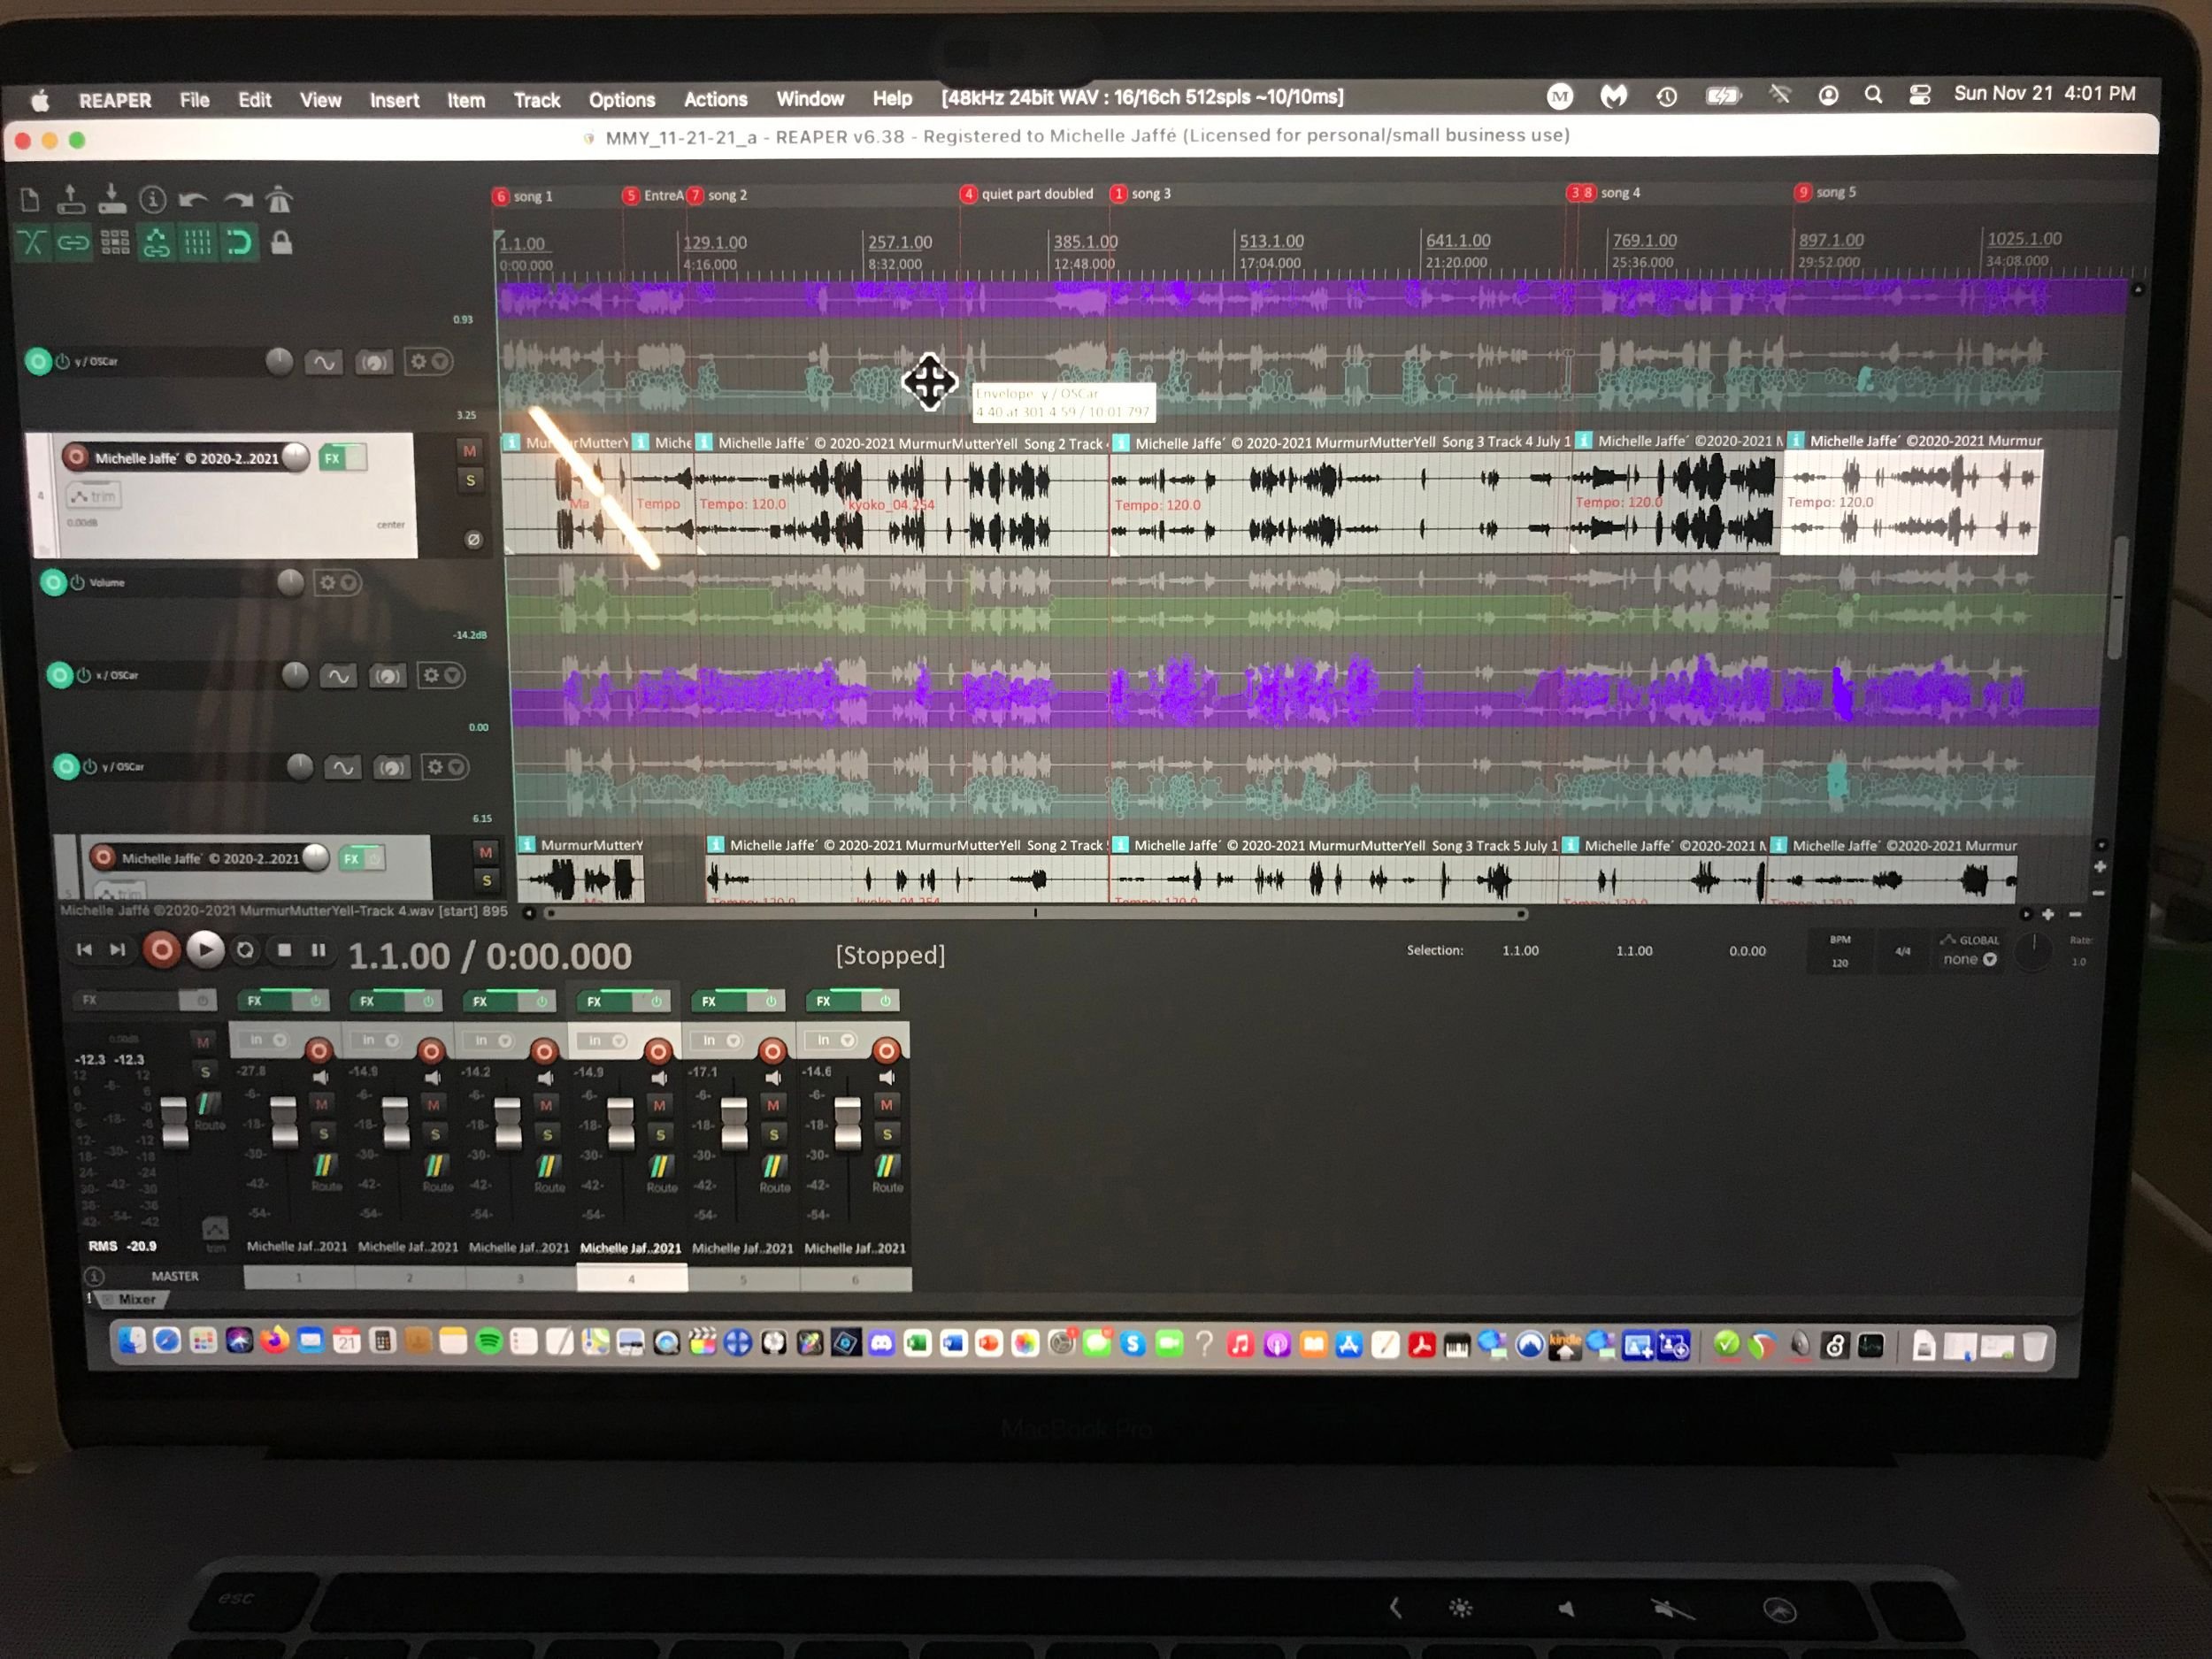Image resolution: width=2212 pixels, height=1659 pixels.
Task: Open the input dropdown on mixer channel 1
Action: 279,1041
